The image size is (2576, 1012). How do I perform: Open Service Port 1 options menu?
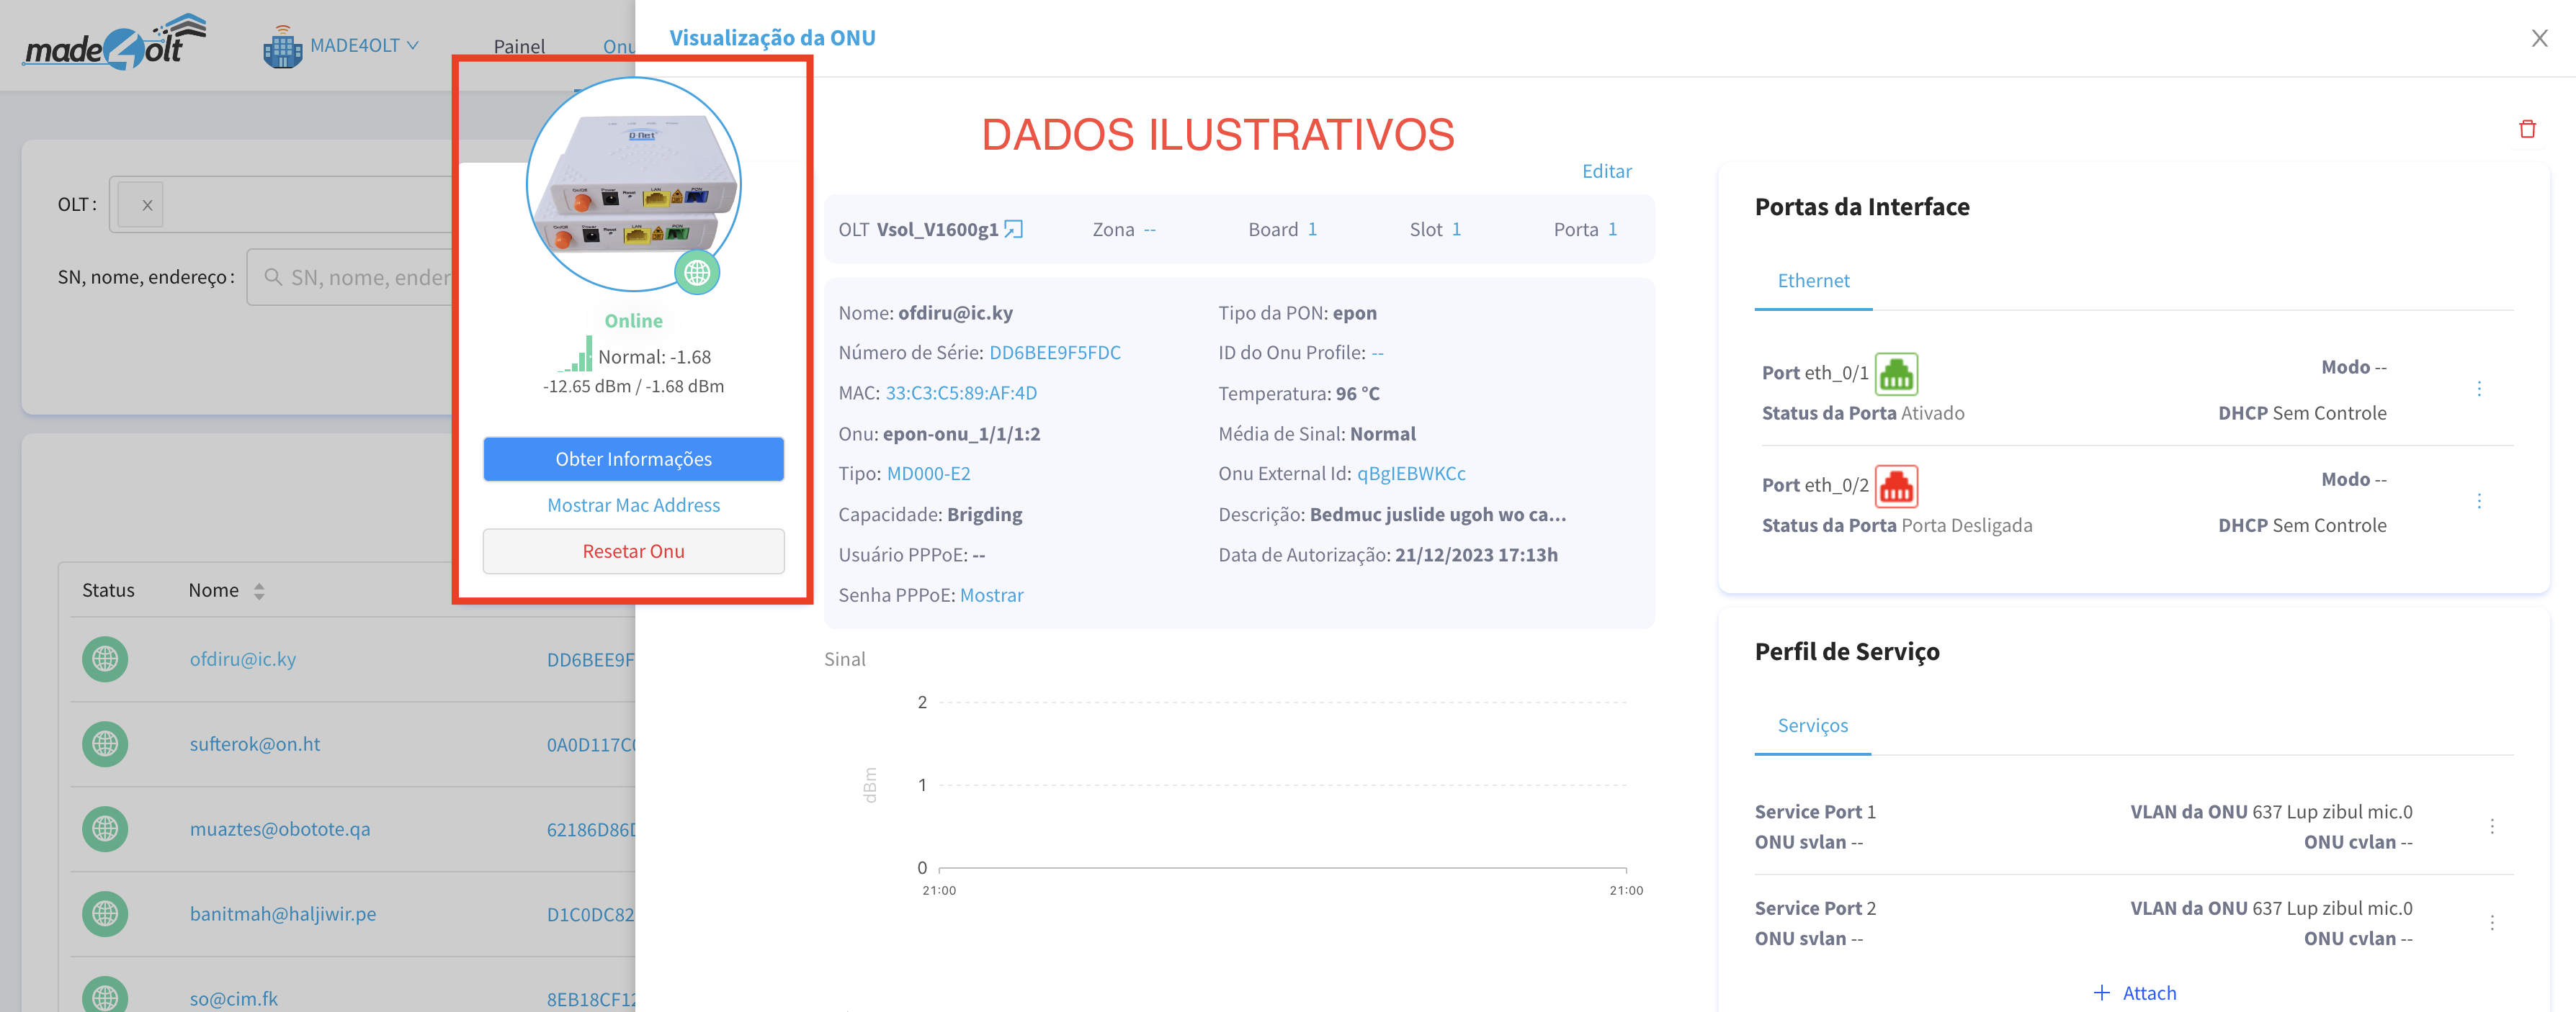click(2491, 826)
